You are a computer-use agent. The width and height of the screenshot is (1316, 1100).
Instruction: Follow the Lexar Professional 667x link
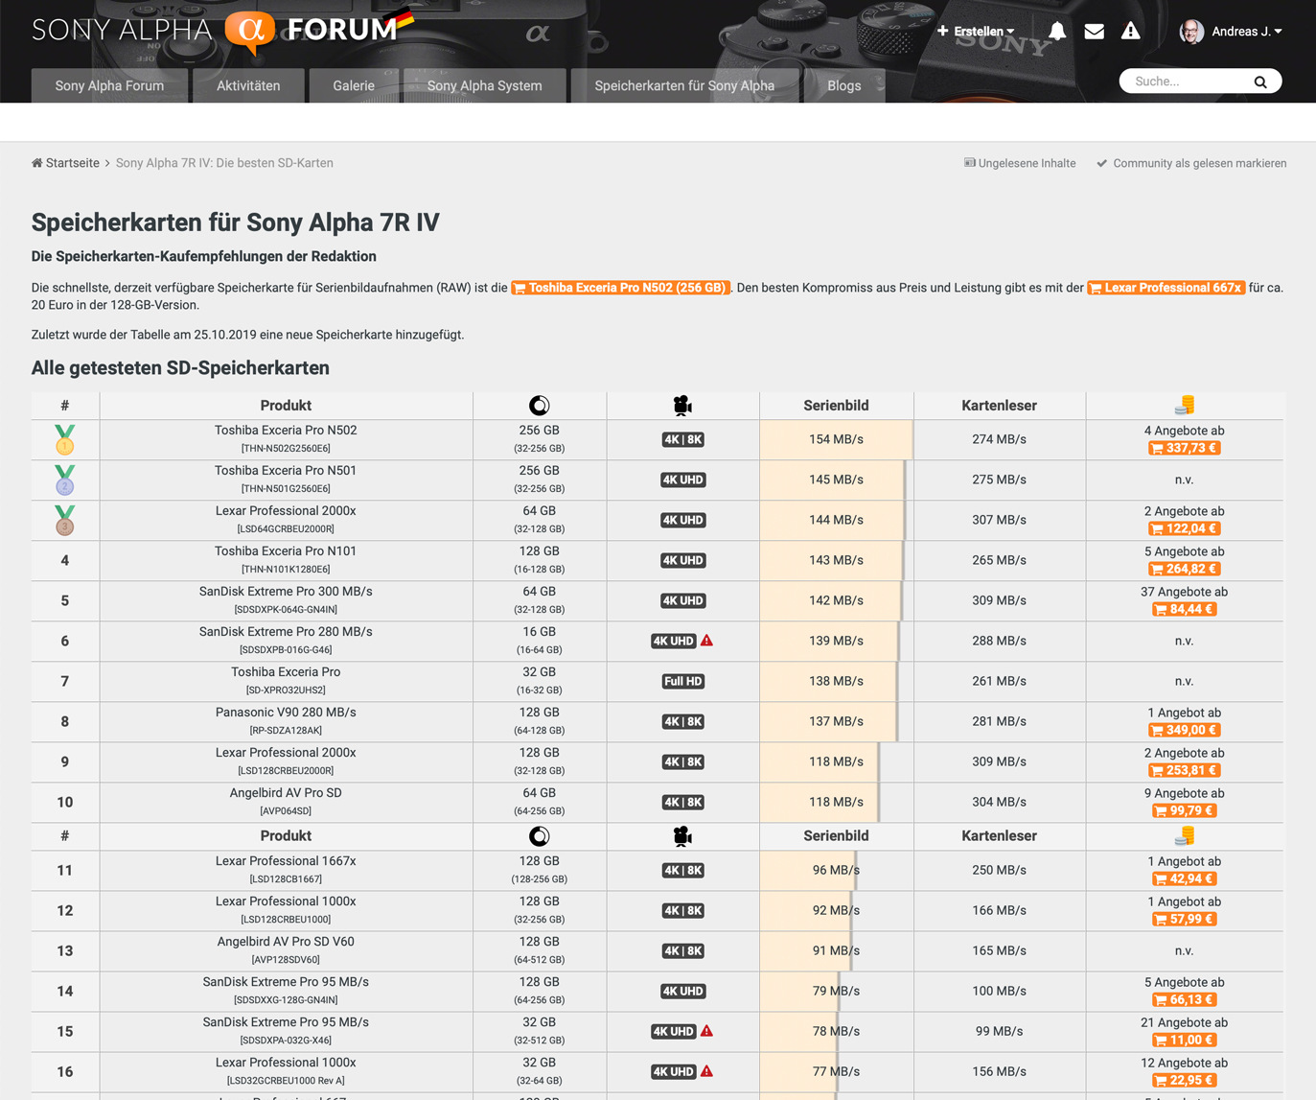point(1166,288)
